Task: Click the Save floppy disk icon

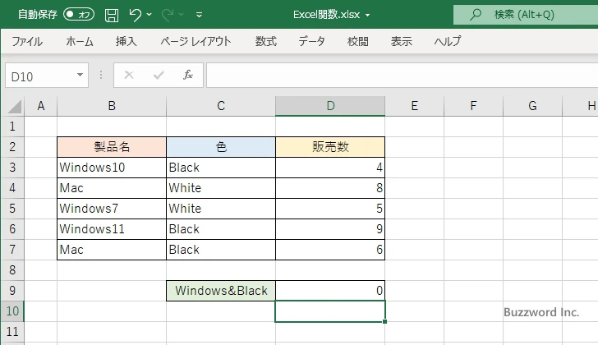Action: tap(112, 15)
